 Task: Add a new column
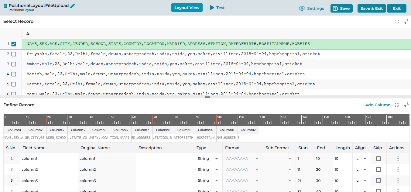click(378, 105)
